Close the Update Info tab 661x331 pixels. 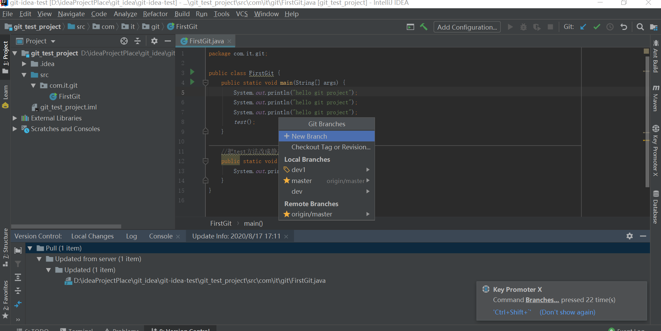pyautogui.click(x=286, y=236)
